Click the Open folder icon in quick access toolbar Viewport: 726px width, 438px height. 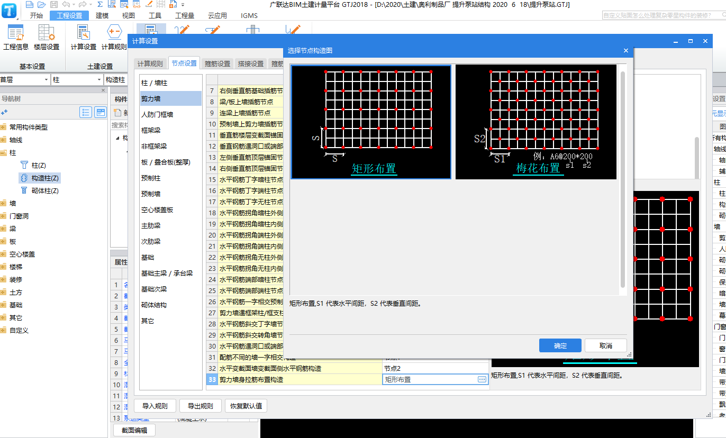pos(43,4)
